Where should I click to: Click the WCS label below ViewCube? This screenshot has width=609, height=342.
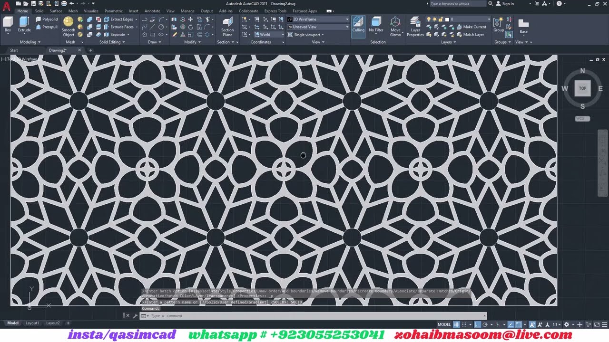582,119
